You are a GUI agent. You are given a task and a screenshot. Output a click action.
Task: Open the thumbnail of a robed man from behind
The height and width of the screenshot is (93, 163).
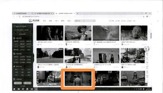[x=78, y=78]
